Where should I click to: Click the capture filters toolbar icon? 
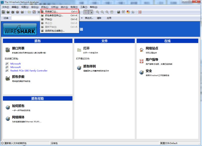(x=119, y=12)
